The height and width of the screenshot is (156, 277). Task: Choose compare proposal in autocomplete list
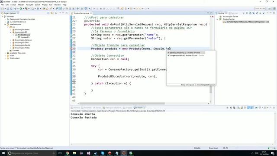coord(186,55)
